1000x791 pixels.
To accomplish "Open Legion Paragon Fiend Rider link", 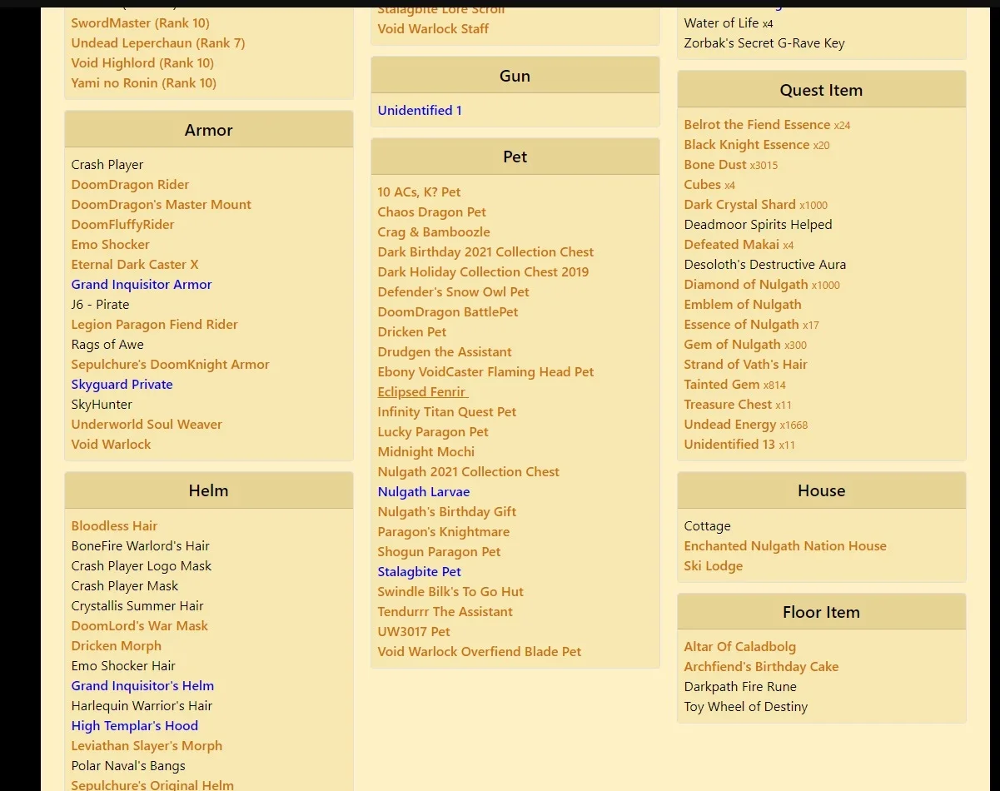I will coord(155,325).
